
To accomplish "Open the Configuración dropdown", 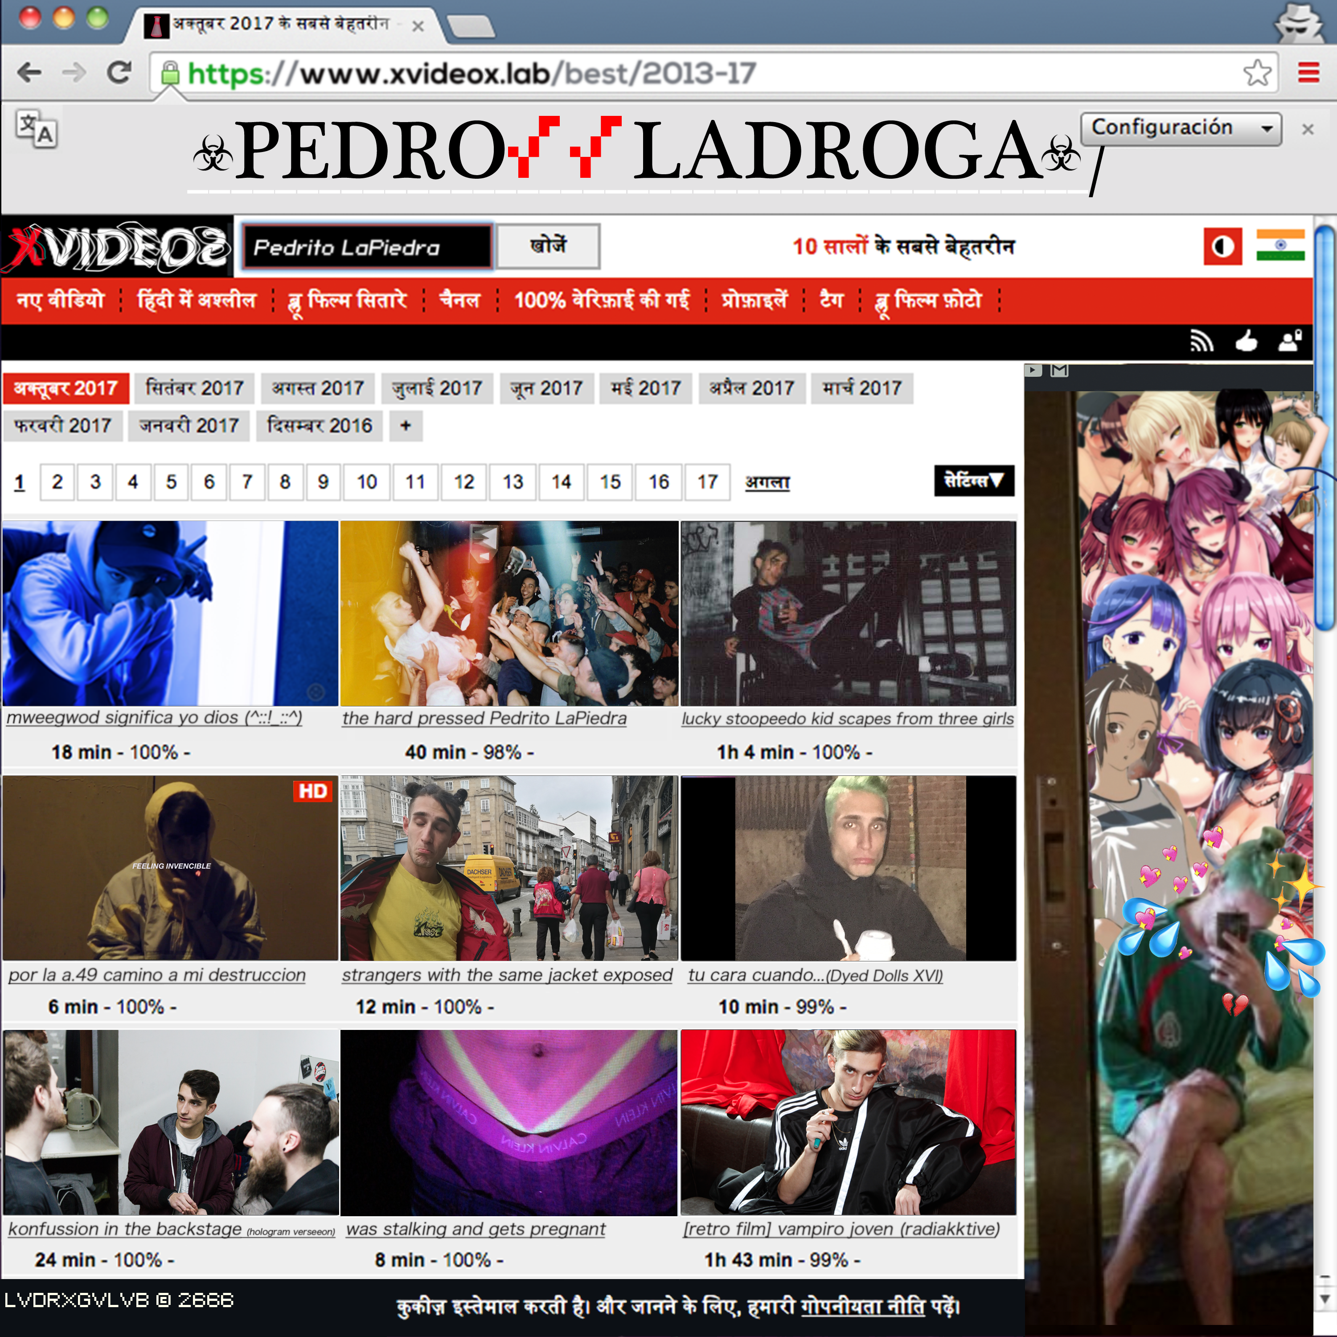I will click(x=1181, y=128).
